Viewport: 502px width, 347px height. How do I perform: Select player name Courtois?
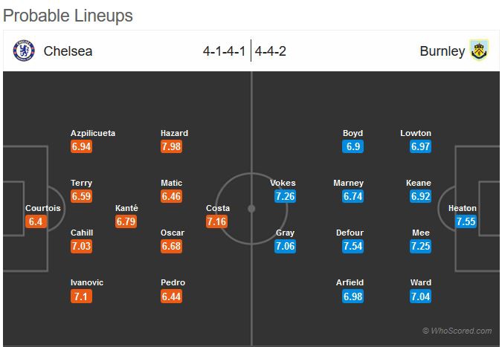pyautogui.click(x=42, y=208)
